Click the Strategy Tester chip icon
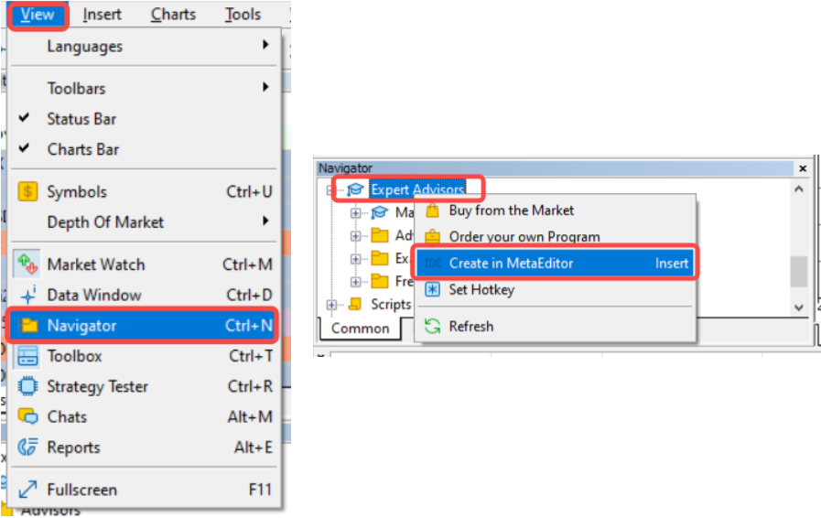 click(28, 386)
